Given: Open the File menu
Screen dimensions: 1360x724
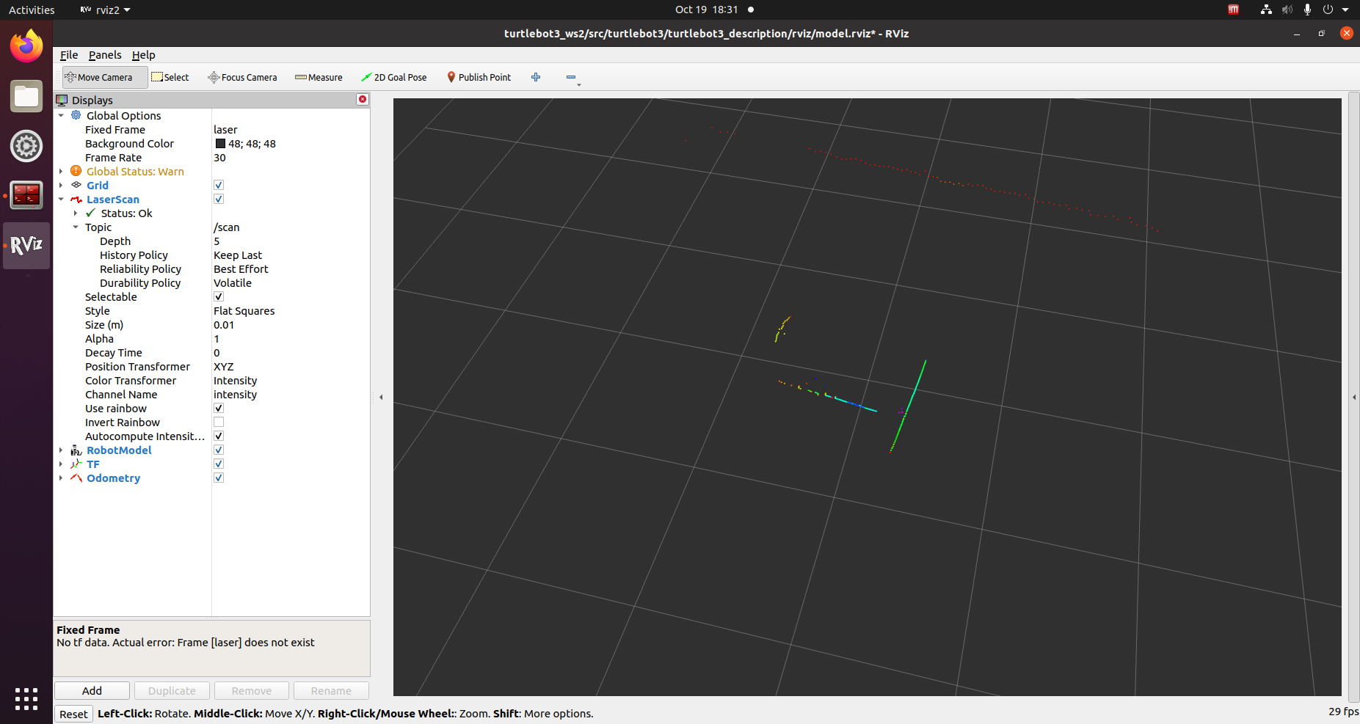Looking at the screenshot, I should [x=69, y=55].
